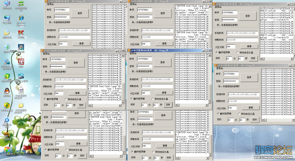
Task: Click log scroll-down arrow in the left-middle window
Action: coord(123,102)
